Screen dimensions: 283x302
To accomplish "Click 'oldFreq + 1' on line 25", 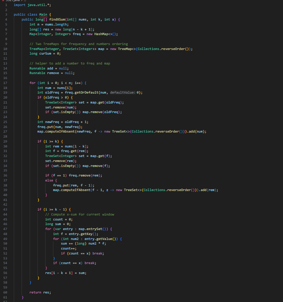I will (76, 122).
